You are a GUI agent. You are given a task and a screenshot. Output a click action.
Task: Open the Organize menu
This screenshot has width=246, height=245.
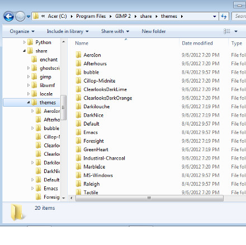(x=22, y=31)
